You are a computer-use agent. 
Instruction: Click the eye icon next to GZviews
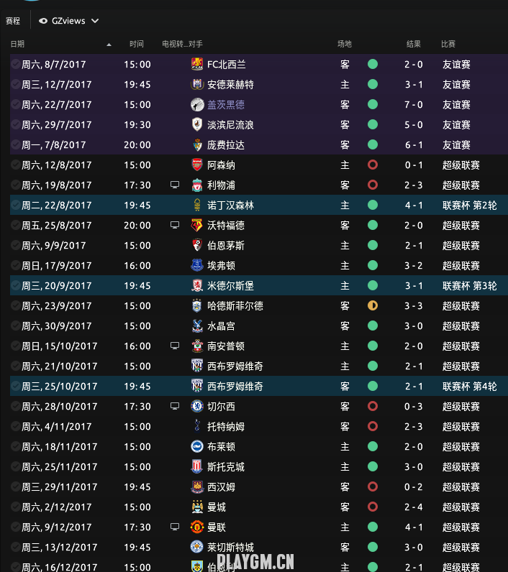43,21
